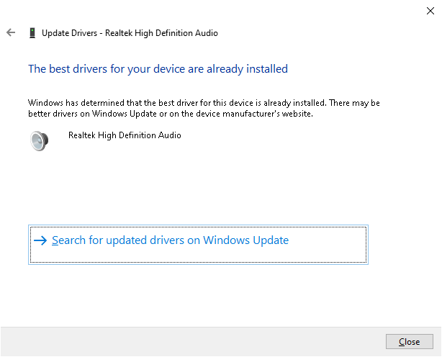This screenshot has width=442, height=357.
Task: Click the device icon beside Update Drivers title
Action: [x=32, y=33]
